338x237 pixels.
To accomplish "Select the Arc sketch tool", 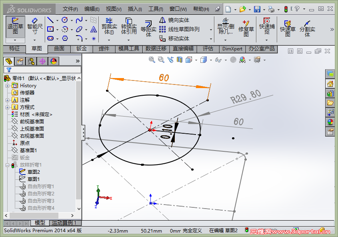I will (65, 29).
